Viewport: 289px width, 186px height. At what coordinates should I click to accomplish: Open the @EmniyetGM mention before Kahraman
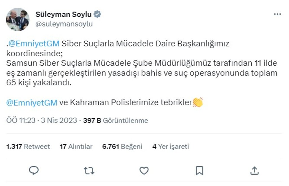click(x=32, y=103)
